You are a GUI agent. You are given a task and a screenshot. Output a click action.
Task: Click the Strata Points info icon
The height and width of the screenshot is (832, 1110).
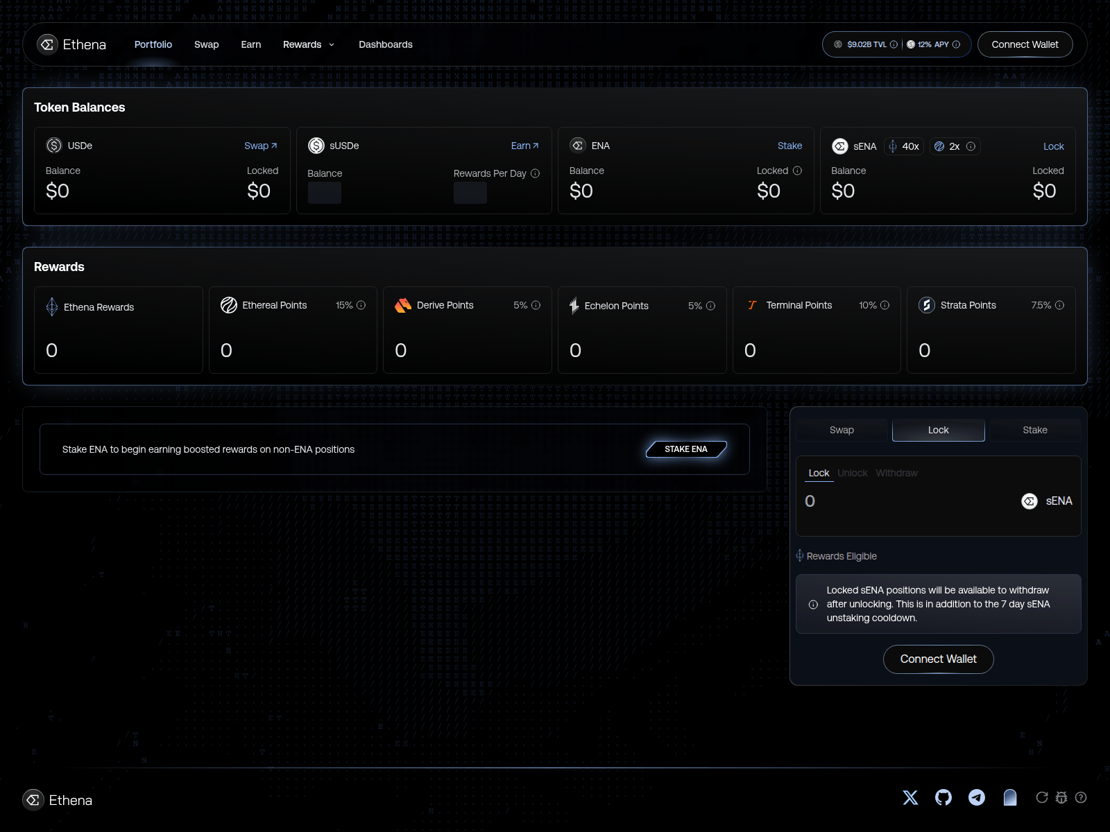pos(1059,305)
